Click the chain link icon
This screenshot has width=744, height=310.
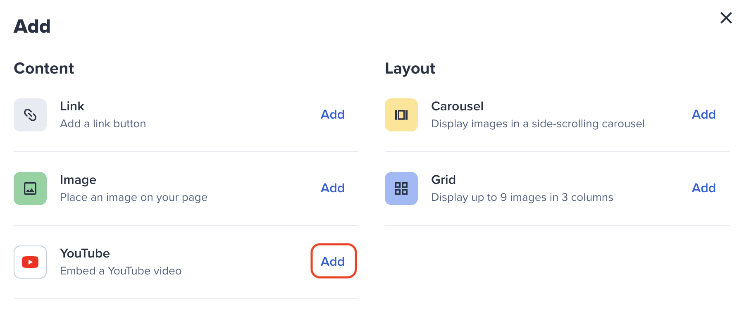[x=30, y=115]
